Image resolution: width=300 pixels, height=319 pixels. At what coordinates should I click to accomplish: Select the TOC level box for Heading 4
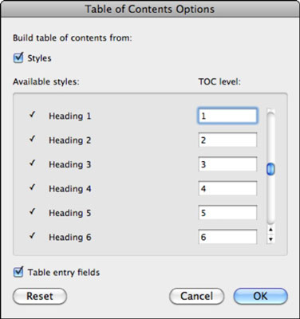[x=227, y=188]
